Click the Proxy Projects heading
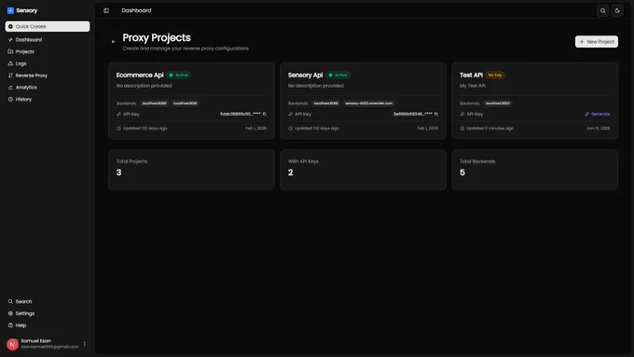The width and height of the screenshot is (634, 357). pos(157,37)
